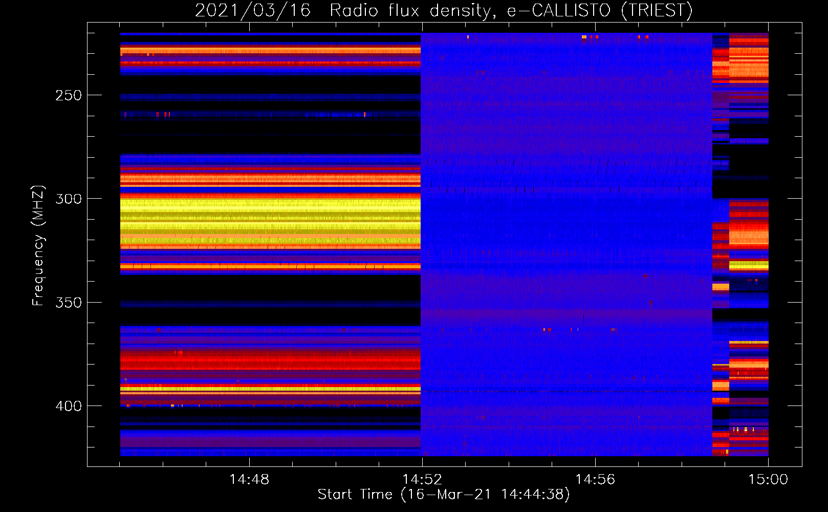Click the 400 frequency tick label
Image resolution: width=828 pixels, height=512 pixels.
[x=69, y=406]
